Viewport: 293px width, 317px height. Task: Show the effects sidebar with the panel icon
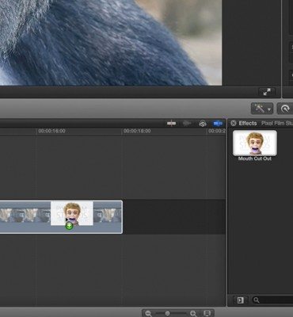(x=240, y=300)
